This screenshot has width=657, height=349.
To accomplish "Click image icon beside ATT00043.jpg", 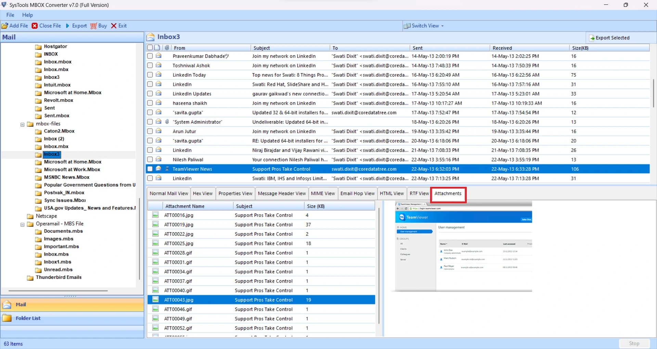I will click(x=155, y=300).
